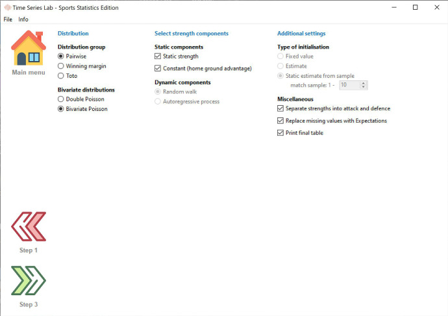Disable Replace missing values with Expectations
Viewport: 448px width, 316px height.
pos(280,121)
